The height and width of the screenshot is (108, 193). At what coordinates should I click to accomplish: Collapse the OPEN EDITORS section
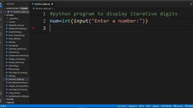click(12, 8)
